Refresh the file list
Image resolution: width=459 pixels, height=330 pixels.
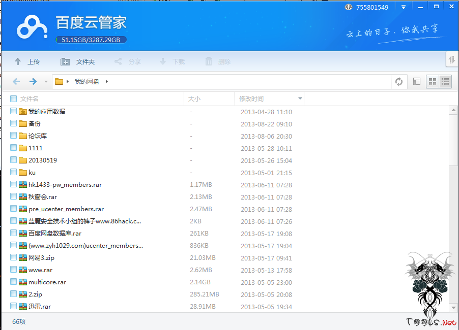pos(398,81)
